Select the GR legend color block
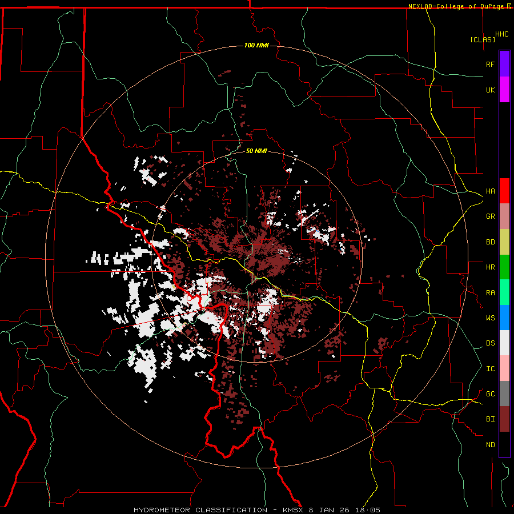The height and width of the screenshot is (514, 514). [504, 216]
